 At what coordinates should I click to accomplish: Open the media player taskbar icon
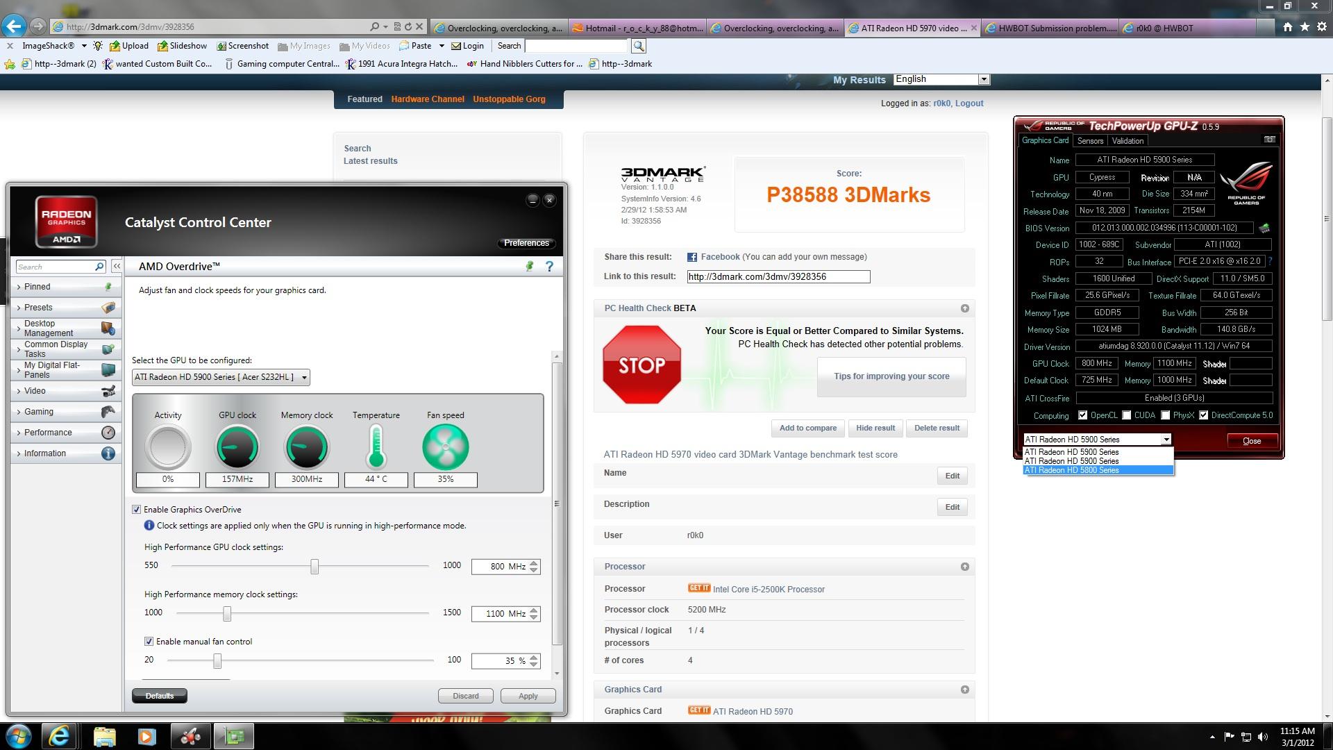[x=146, y=736]
